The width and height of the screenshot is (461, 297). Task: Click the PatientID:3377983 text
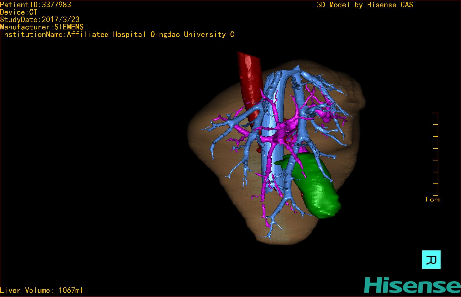coord(36,5)
